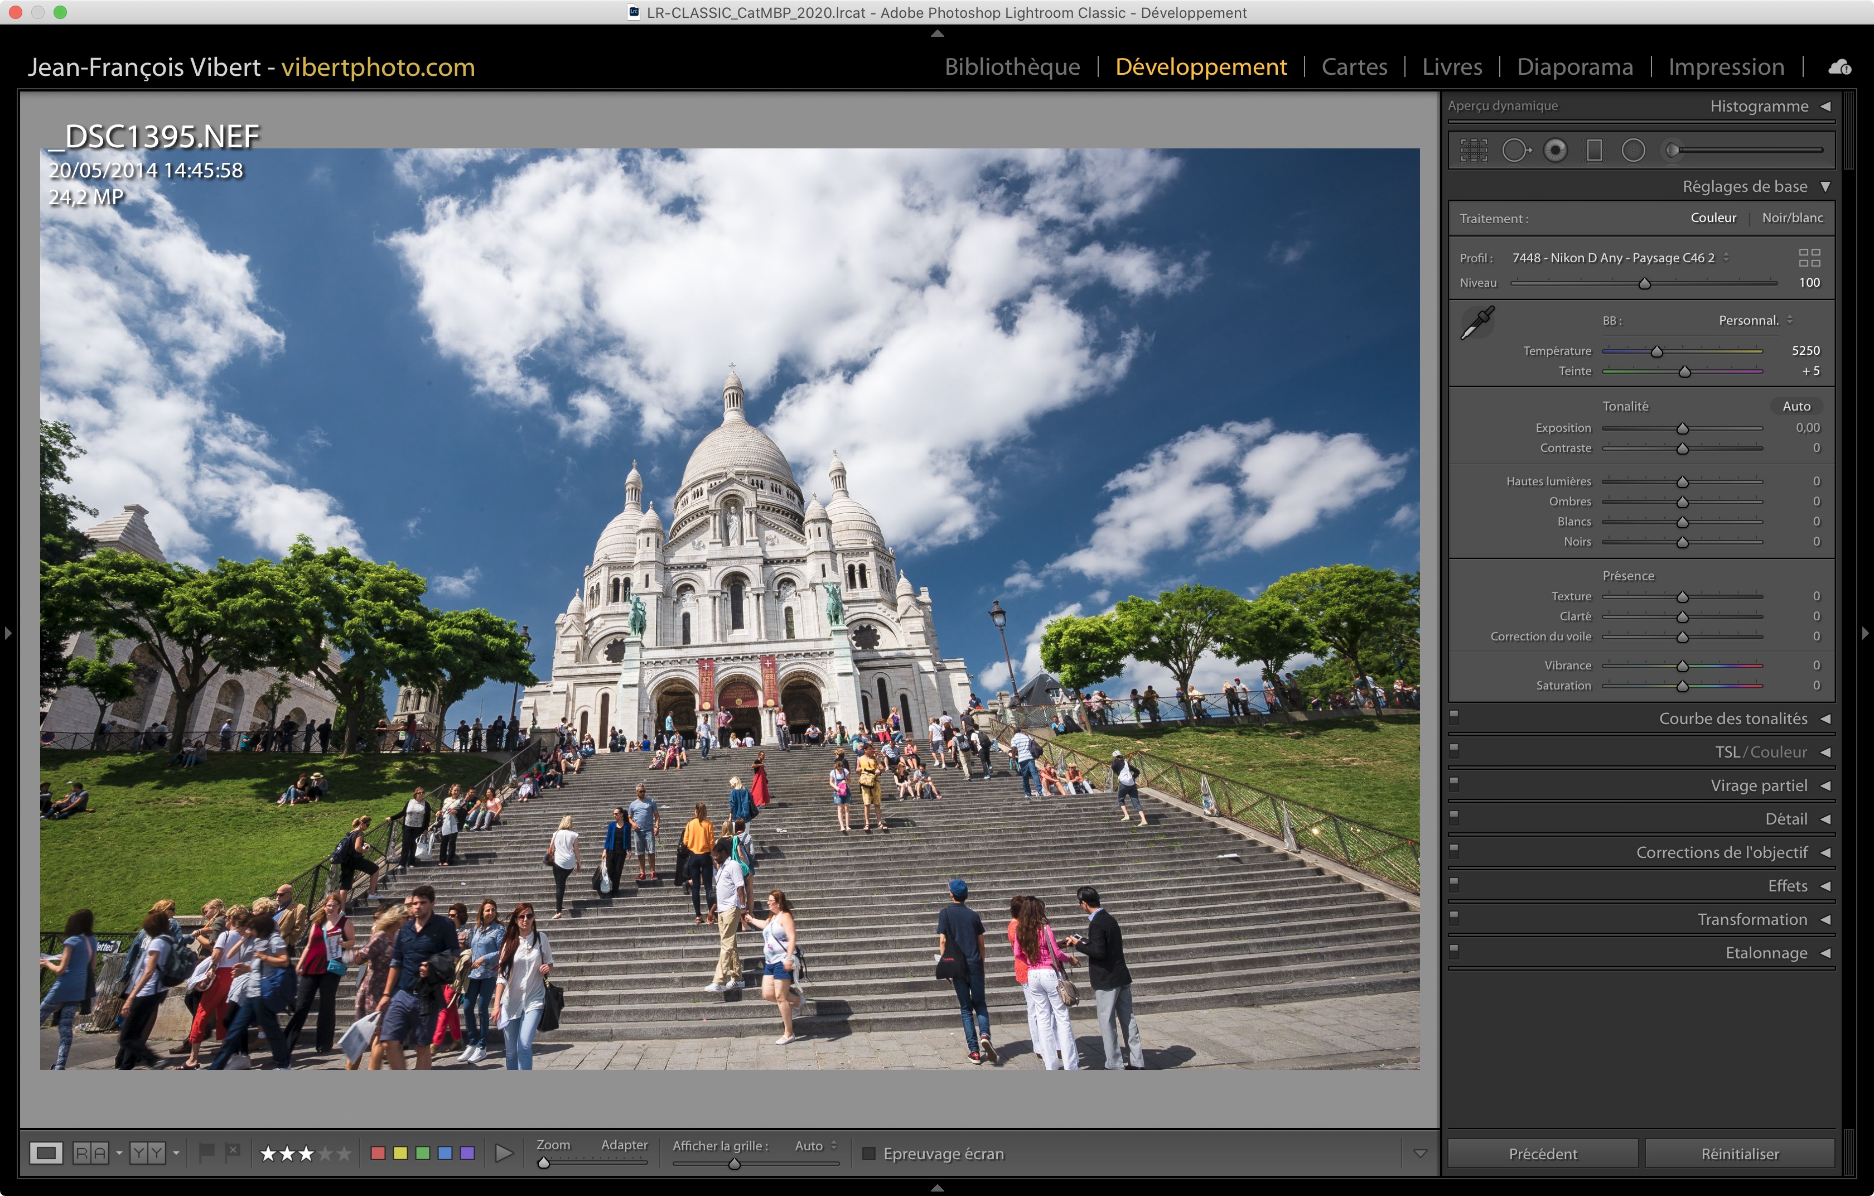
Task: Activate the Red Eye Correction tool
Action: 1555,150
